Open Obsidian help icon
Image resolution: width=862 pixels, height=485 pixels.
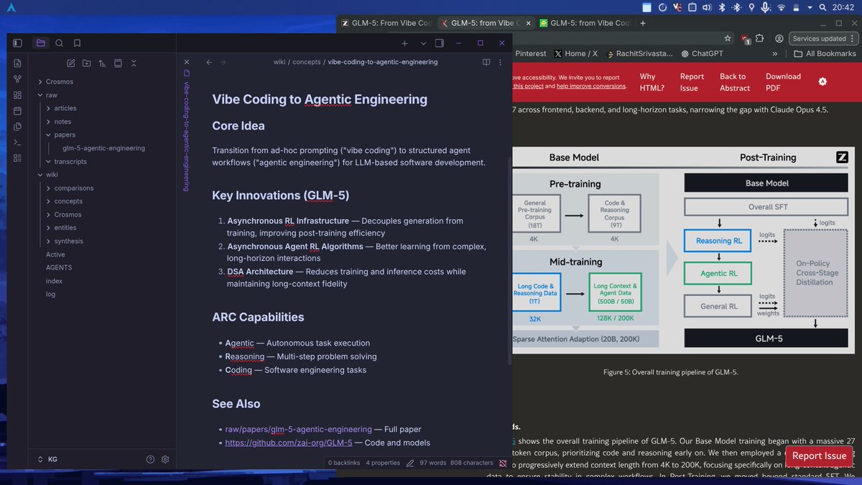(x=150, y=459)
